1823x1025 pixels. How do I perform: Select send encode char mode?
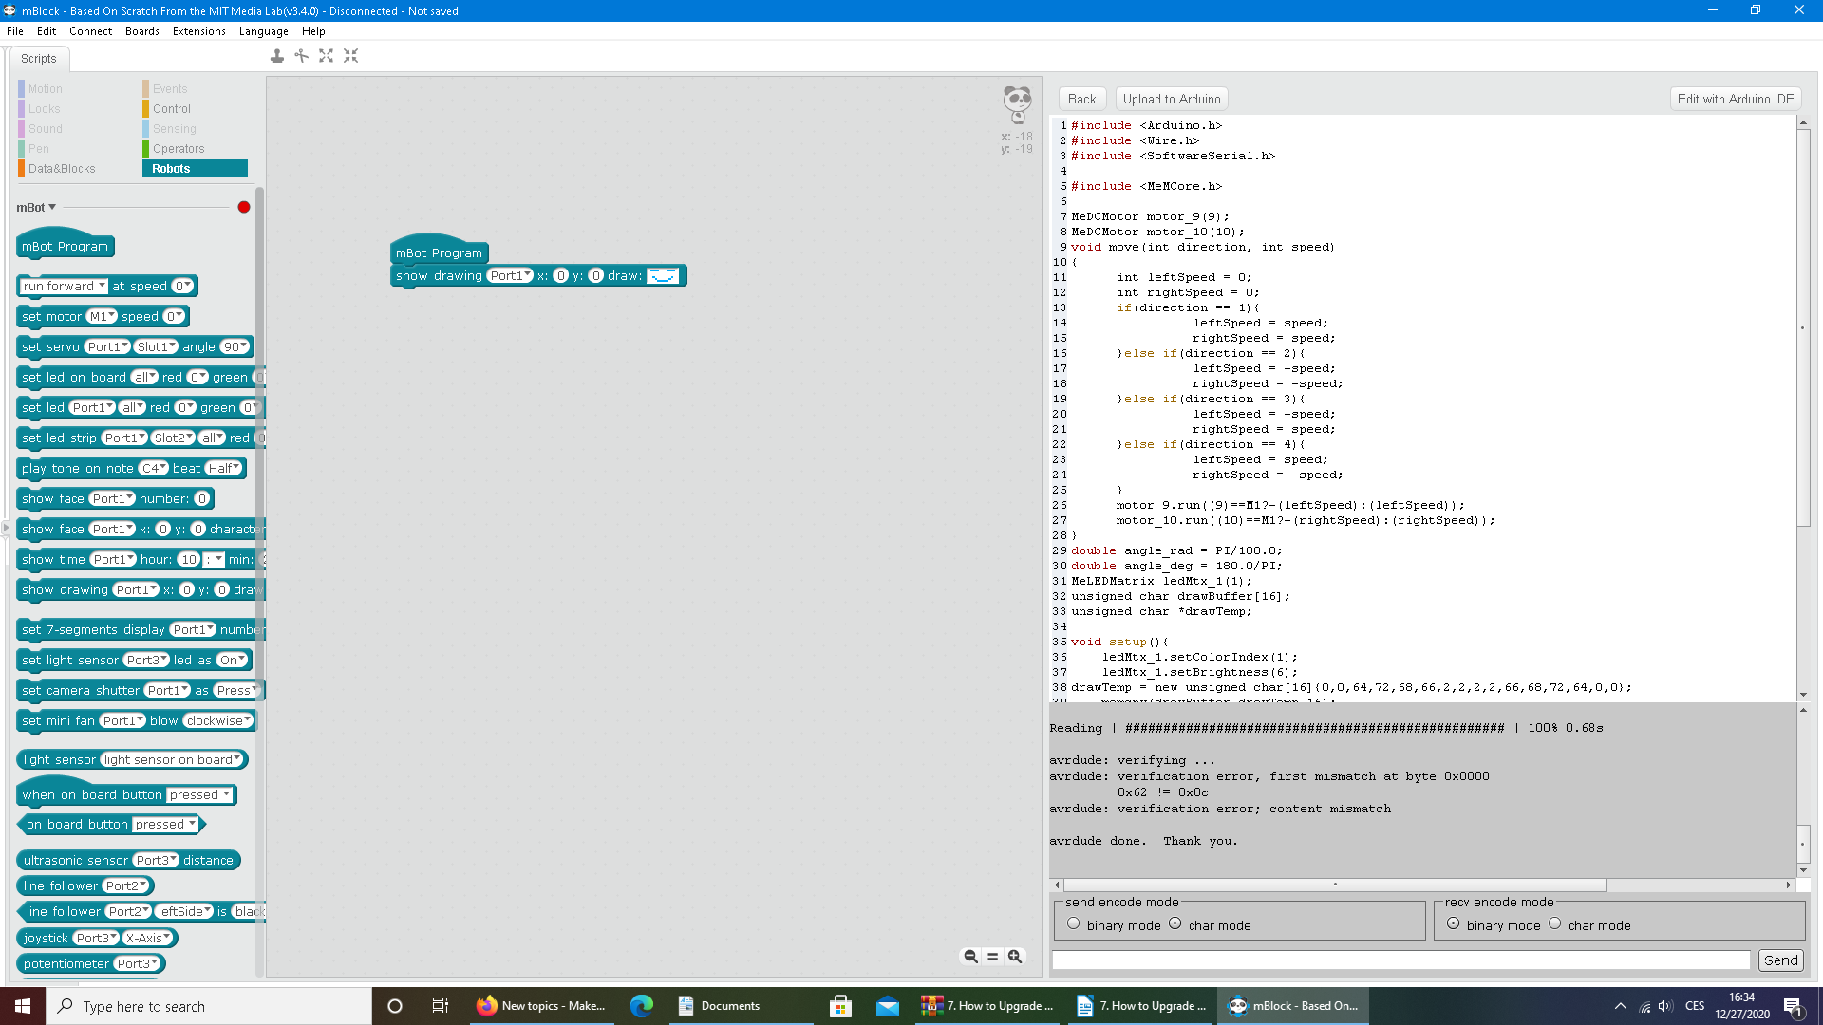click(x=1175, y=923)
